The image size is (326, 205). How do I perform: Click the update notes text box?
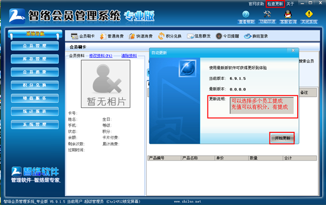click(x=261, y=105)
